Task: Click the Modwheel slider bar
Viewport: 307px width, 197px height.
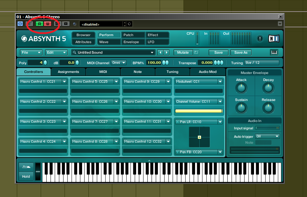Action: coord(199,91)
